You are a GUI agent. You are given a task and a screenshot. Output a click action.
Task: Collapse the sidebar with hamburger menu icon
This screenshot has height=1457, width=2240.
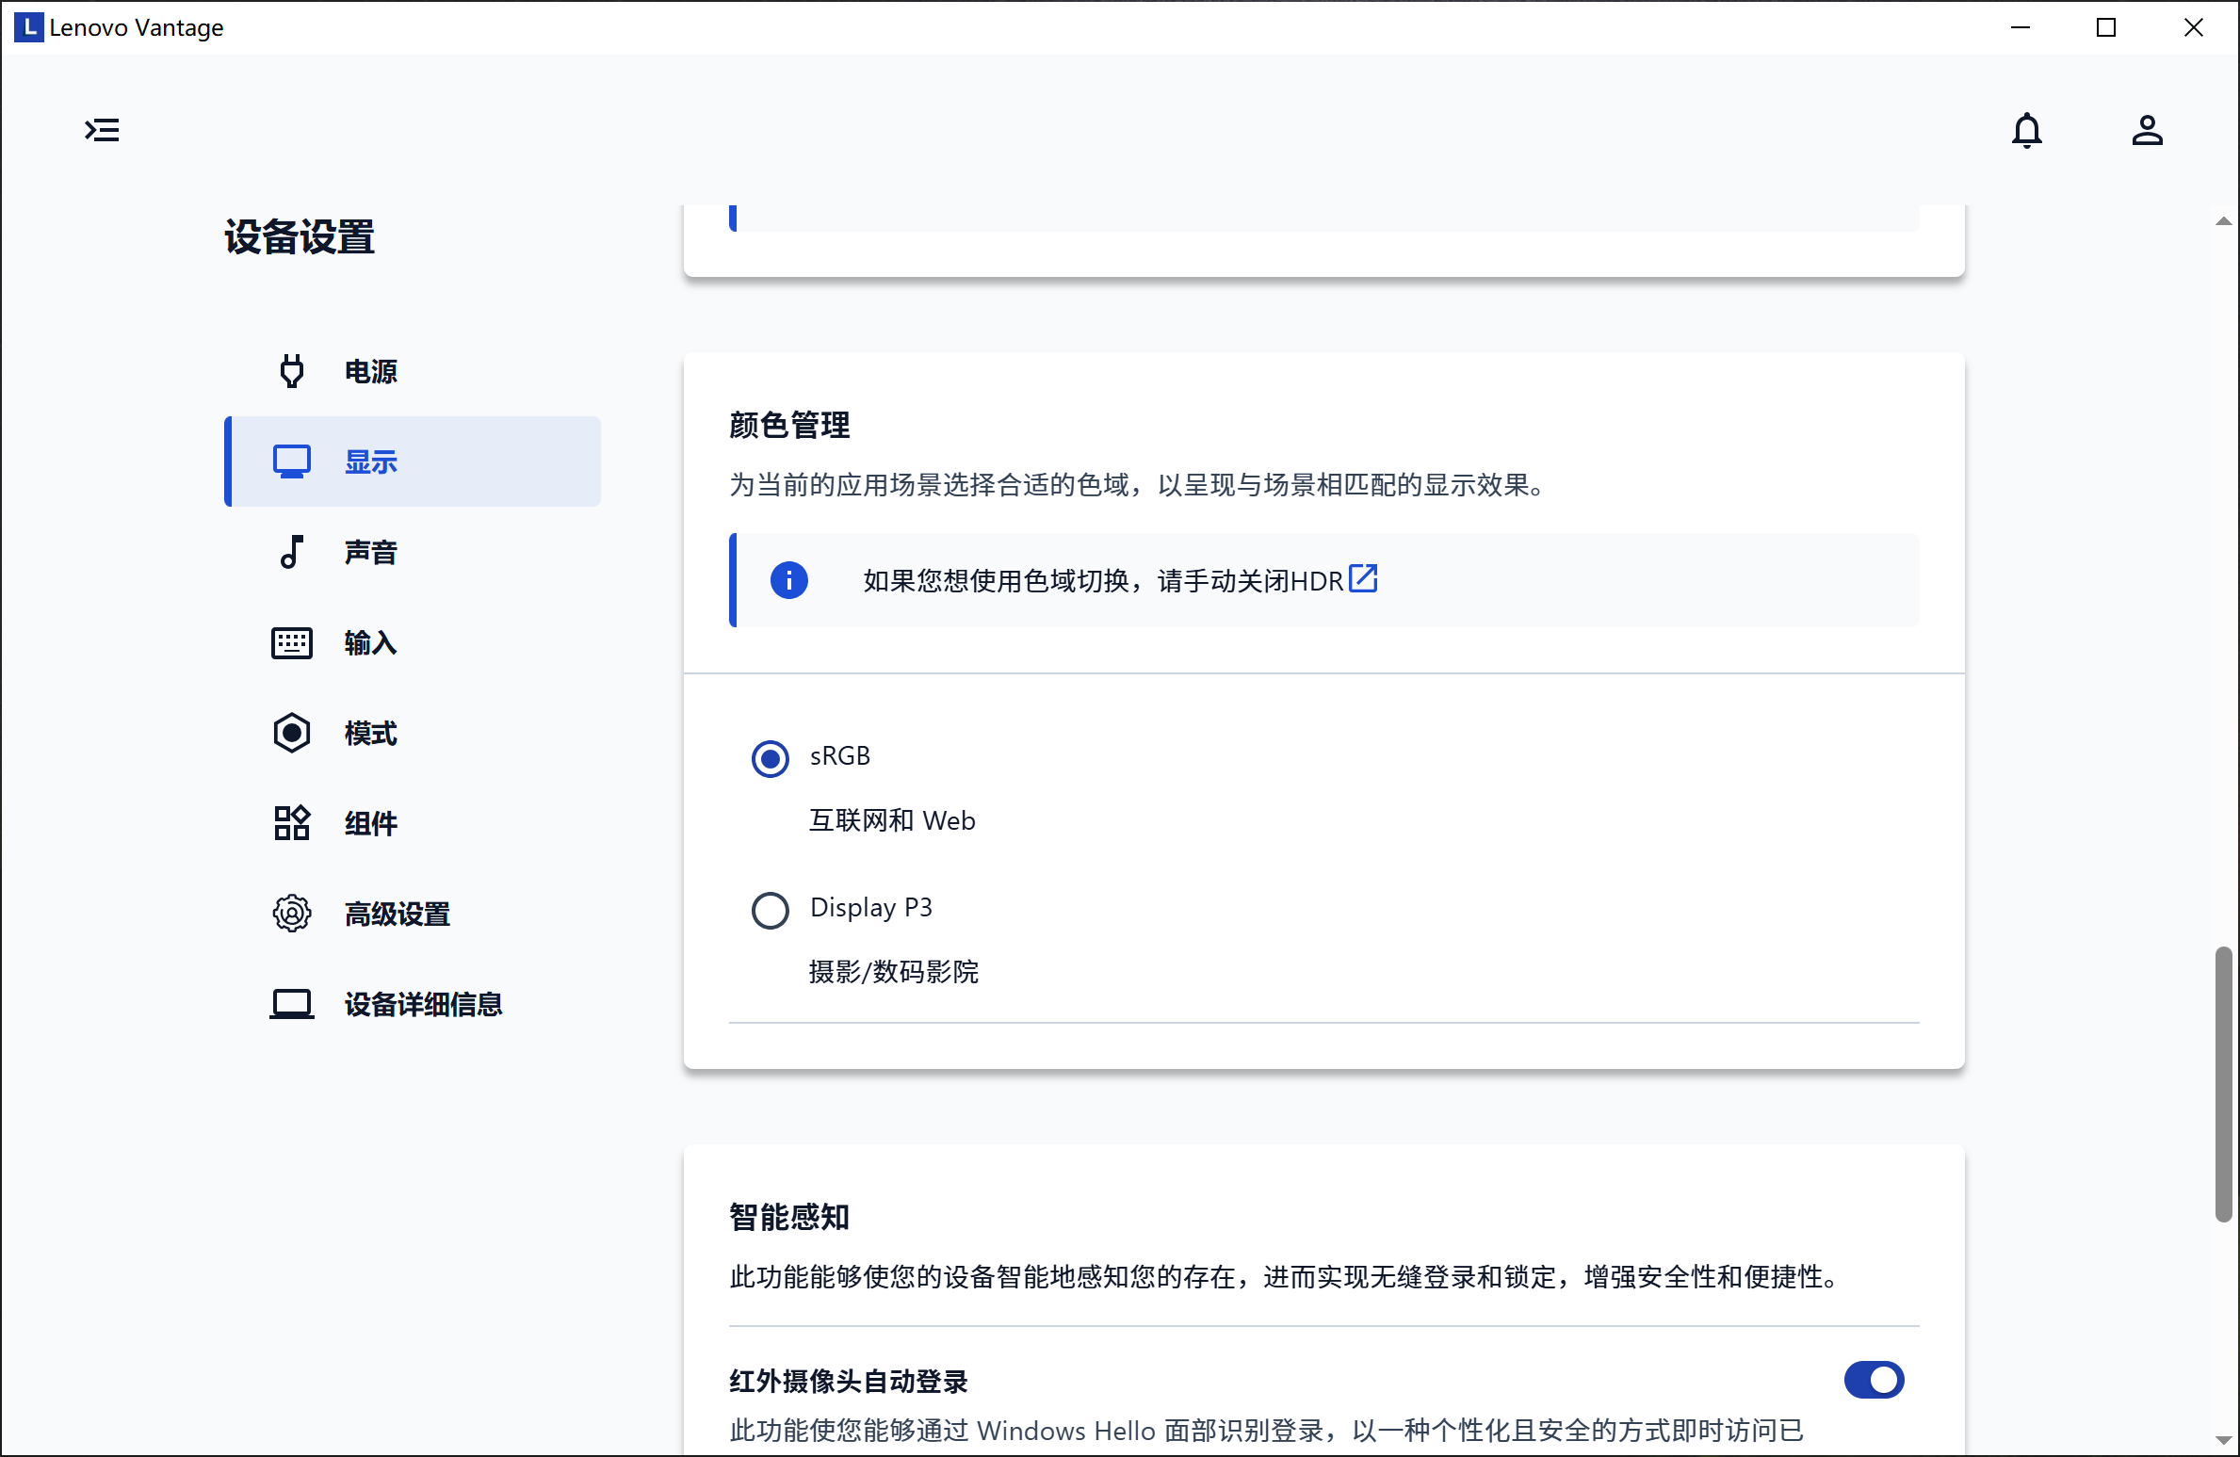(102, 130)
